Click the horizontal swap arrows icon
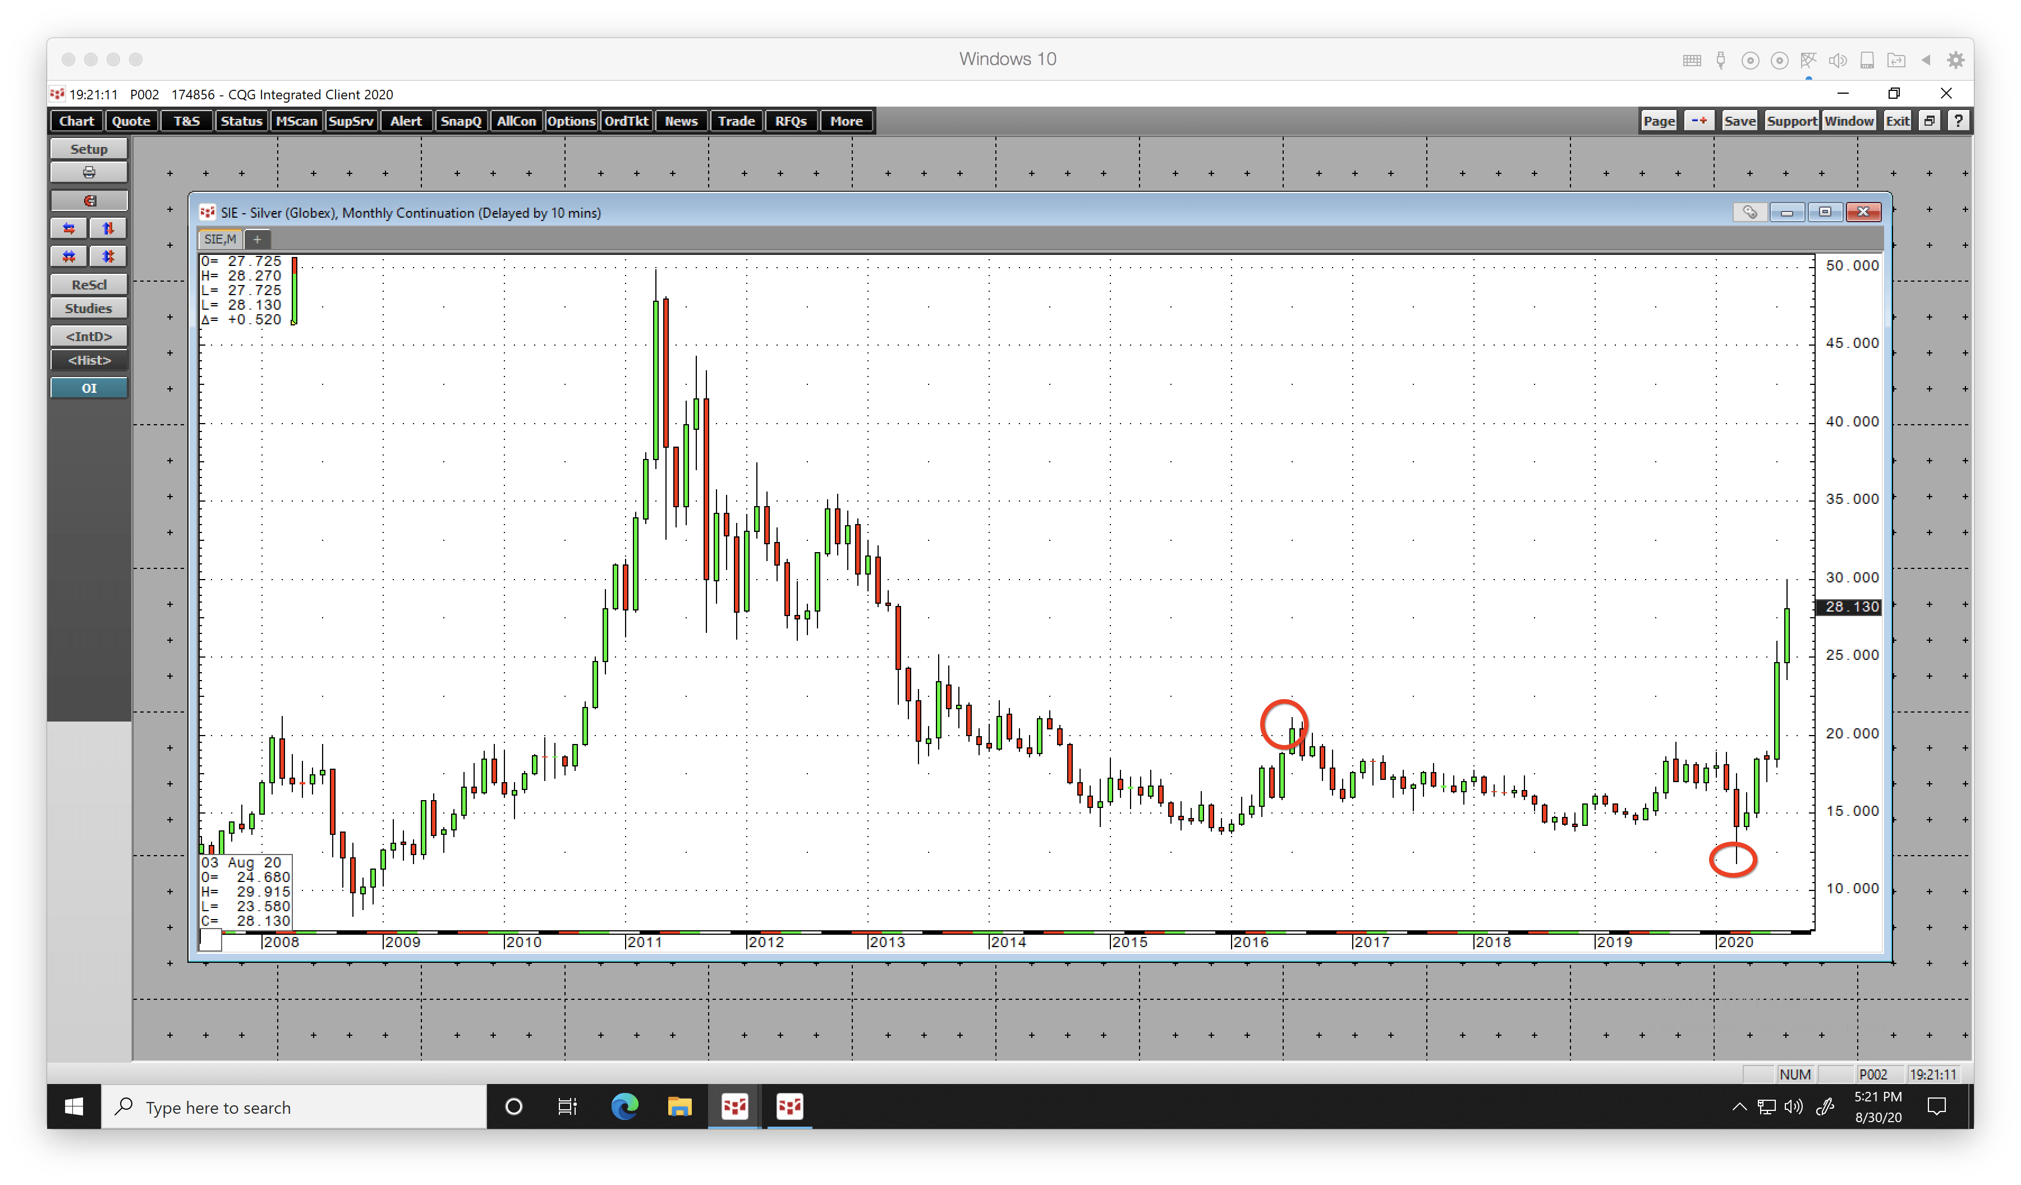Viewport: 2021px width, 1185px height. (69, 228)
